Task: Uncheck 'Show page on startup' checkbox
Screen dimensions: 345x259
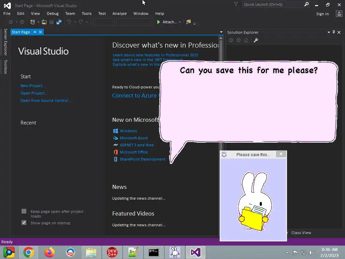Action: 24,223
